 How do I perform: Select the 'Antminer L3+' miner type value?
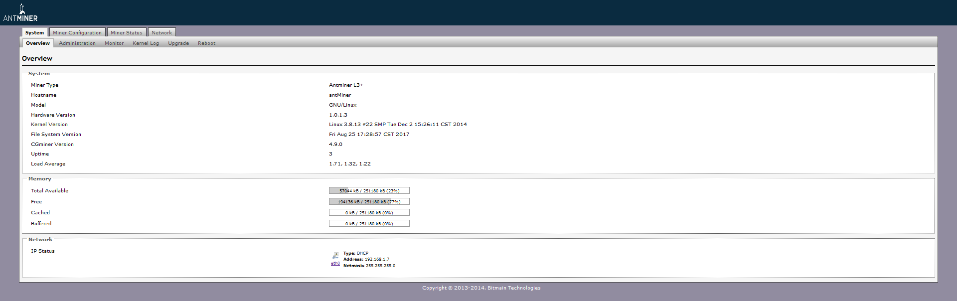click(x=346, y=85)
